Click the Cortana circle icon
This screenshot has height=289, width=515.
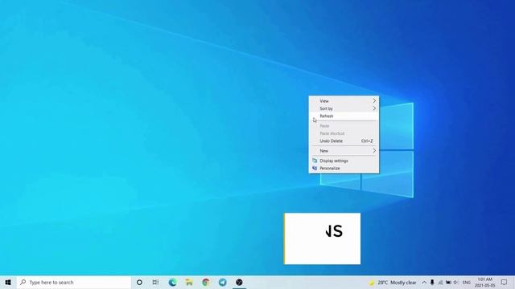coord(139,282)
